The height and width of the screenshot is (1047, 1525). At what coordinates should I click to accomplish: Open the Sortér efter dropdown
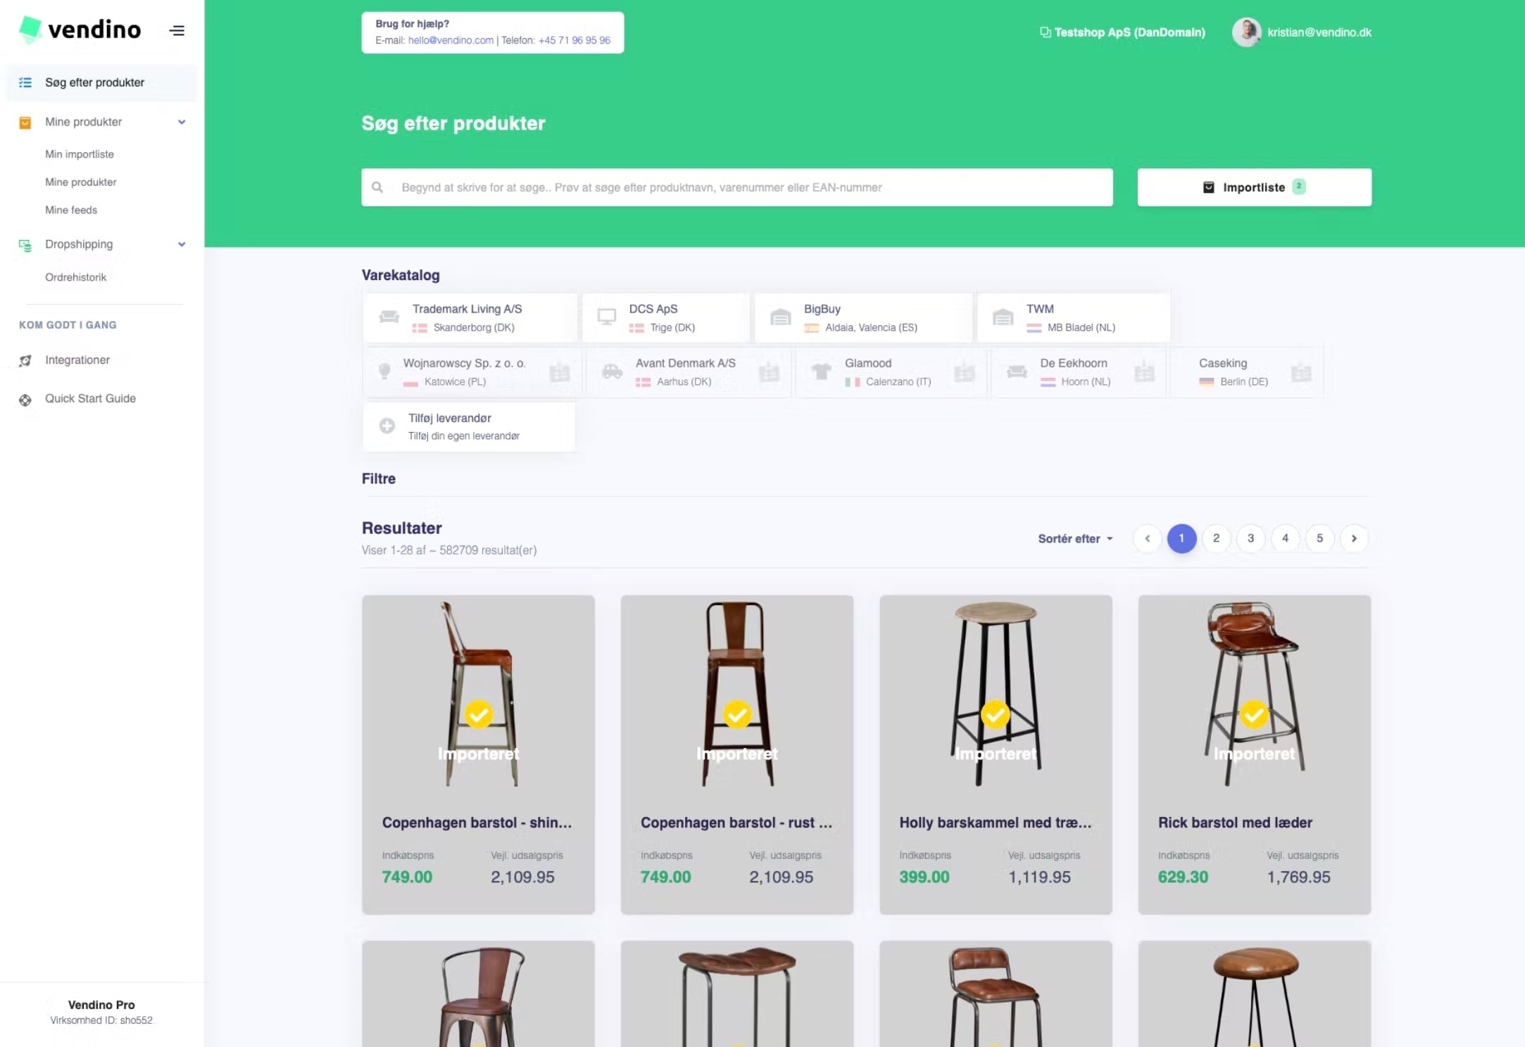point(1074,538)
